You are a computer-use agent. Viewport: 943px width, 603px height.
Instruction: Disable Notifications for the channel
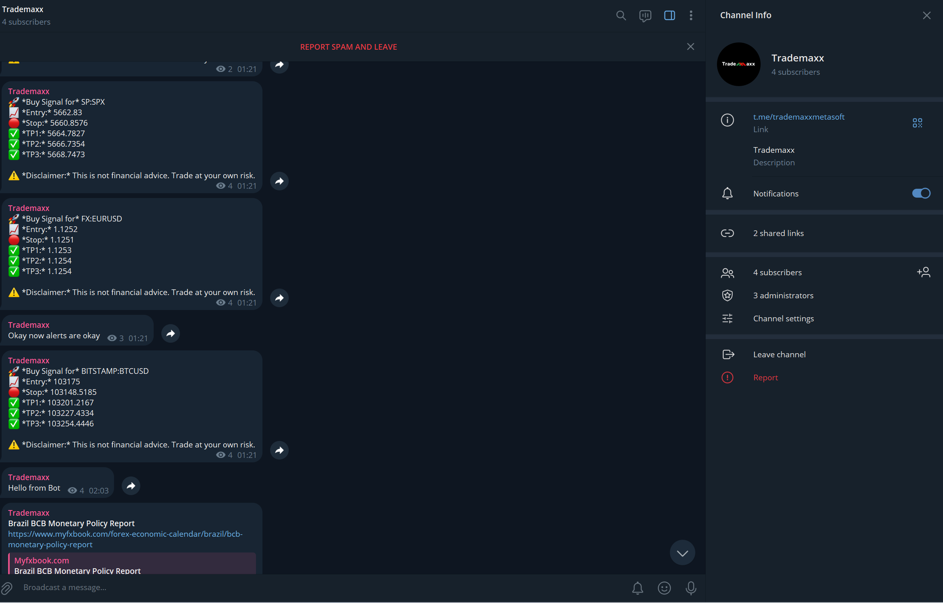[x=921, y=193]
